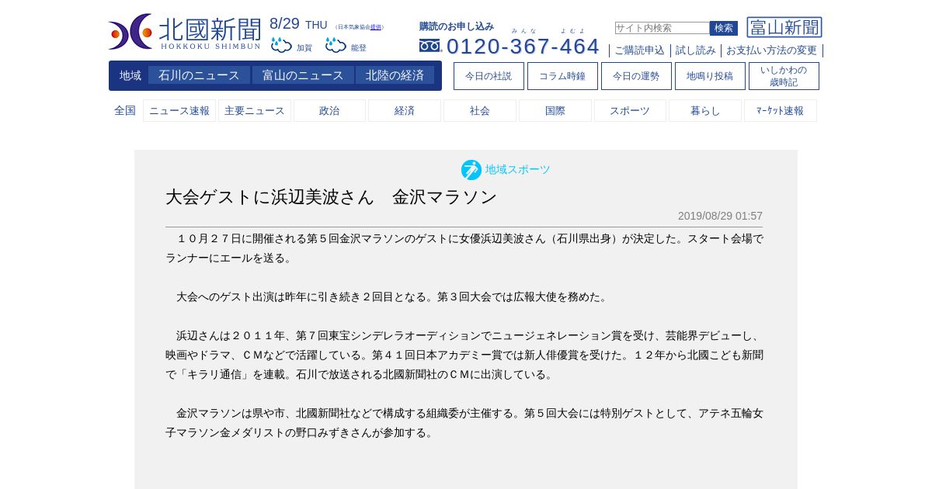
Task: Click the 全国 label in nav
Action: pos(125,111)
